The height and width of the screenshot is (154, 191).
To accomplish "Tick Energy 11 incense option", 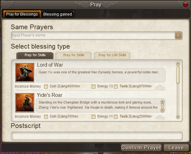I will (x=94, y=117).
